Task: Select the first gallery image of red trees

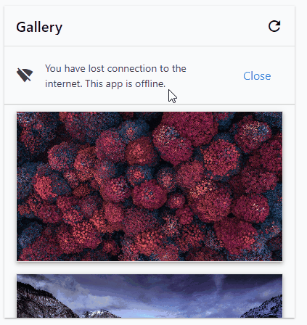Action: tap(150, 186)
